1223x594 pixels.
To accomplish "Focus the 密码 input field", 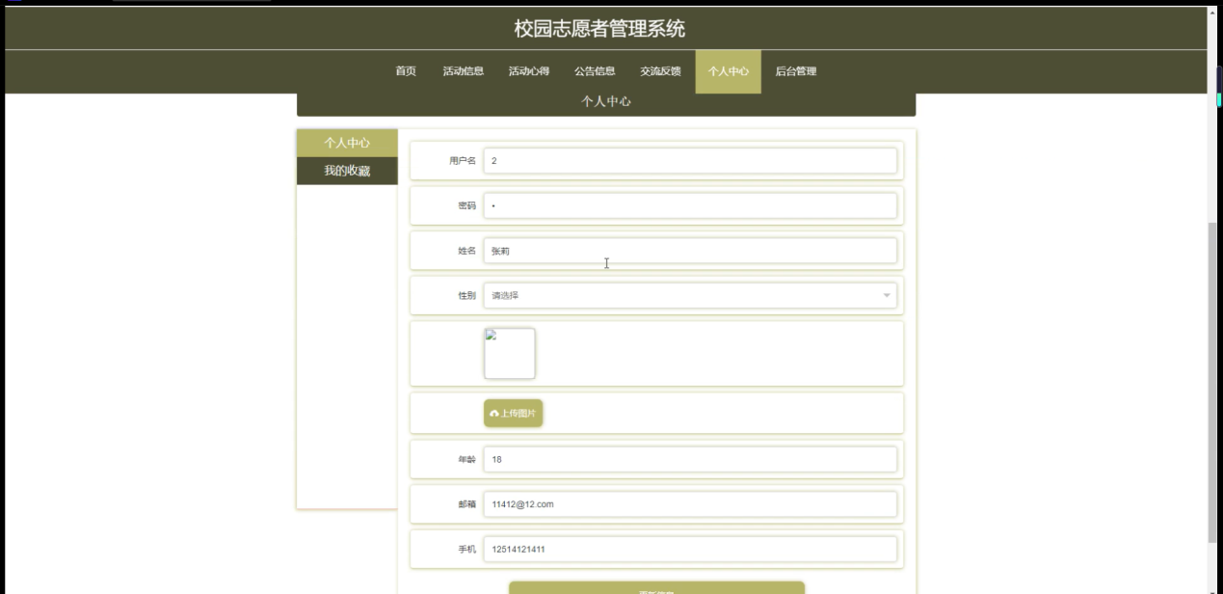I will (x=690, y=205).
